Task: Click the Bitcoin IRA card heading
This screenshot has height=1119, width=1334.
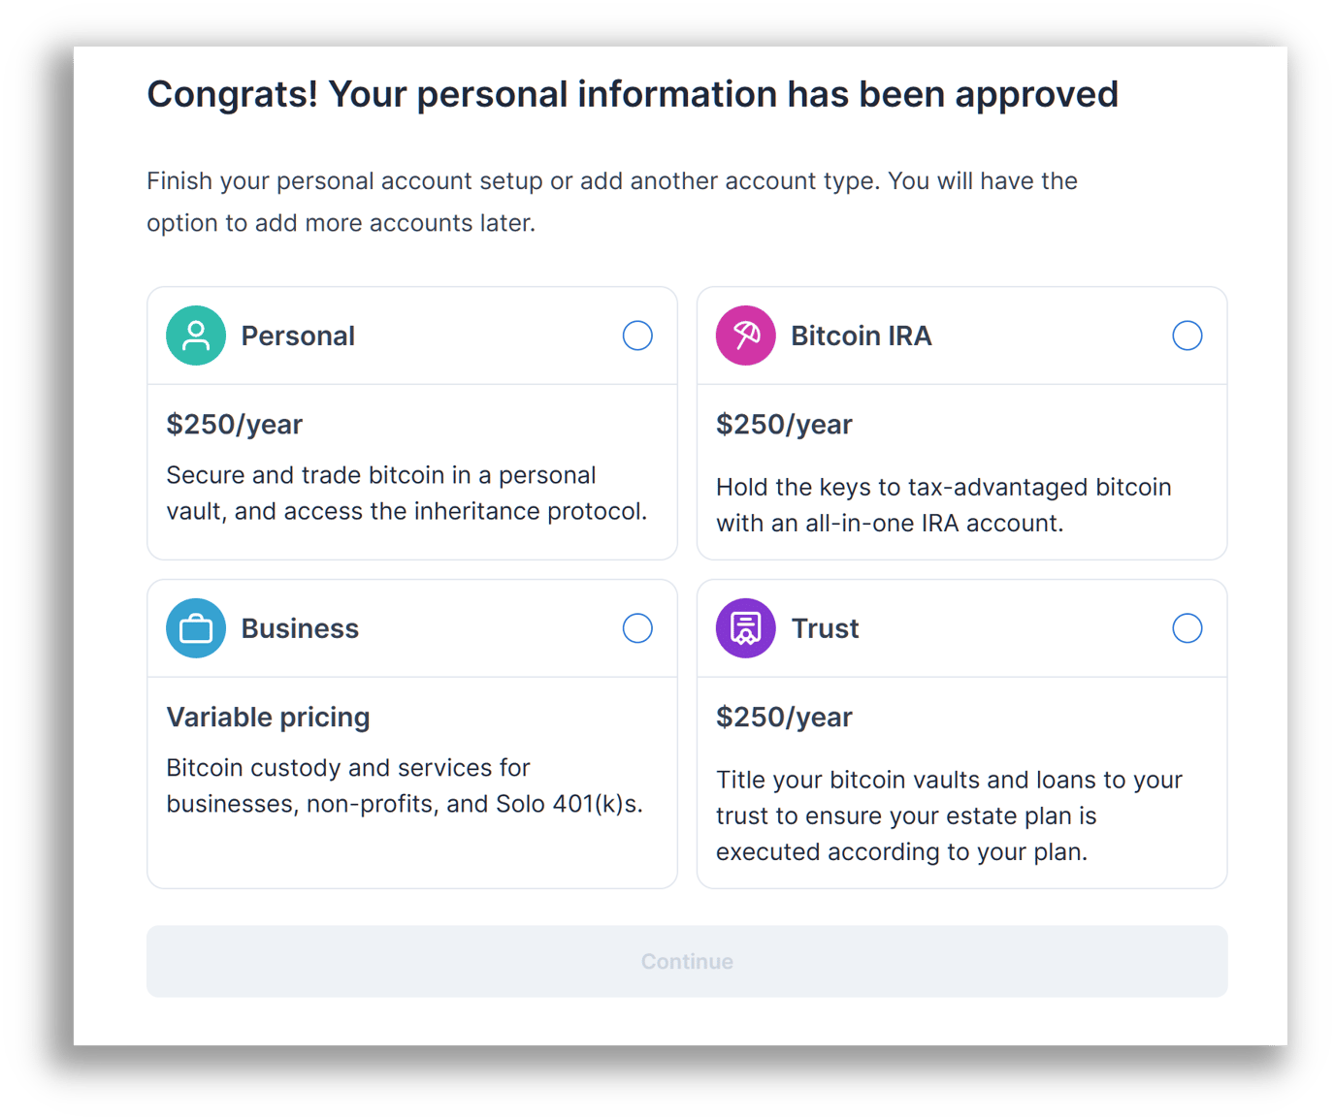Action: 861,336
